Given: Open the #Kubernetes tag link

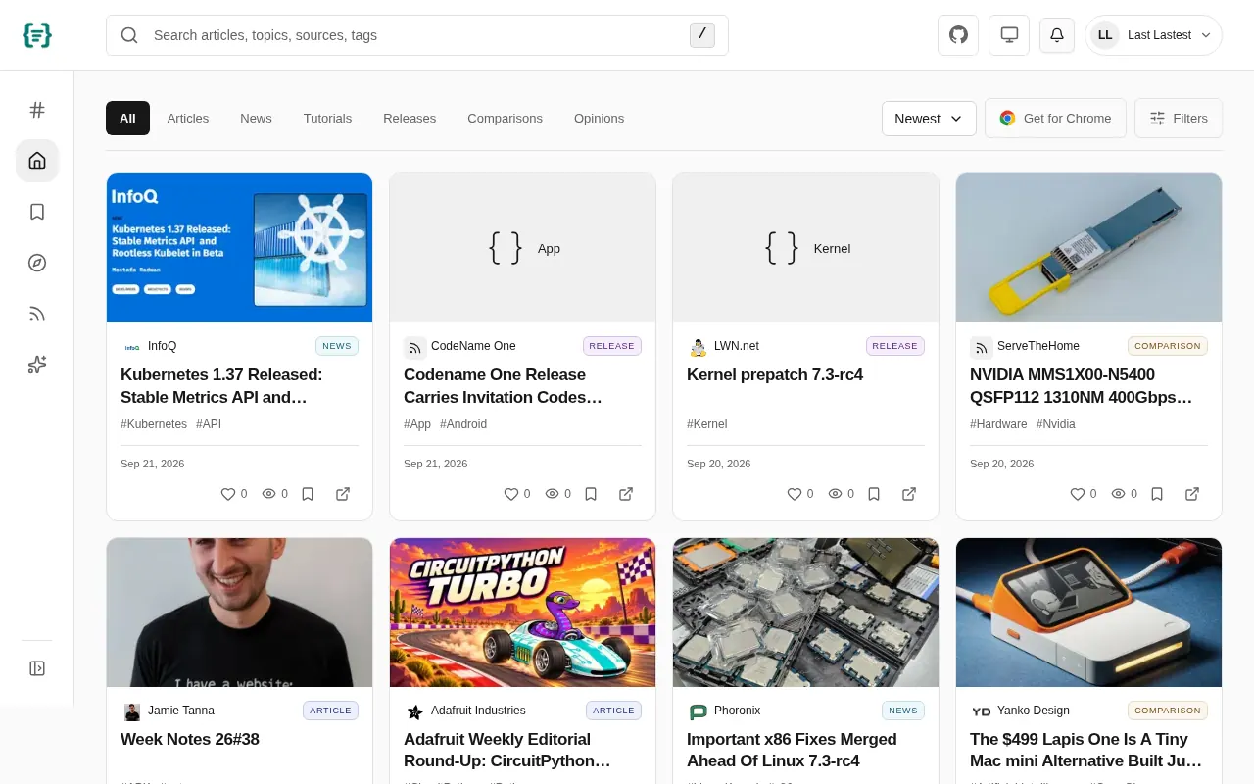Looking at the screenshot, I should point(154,424).
